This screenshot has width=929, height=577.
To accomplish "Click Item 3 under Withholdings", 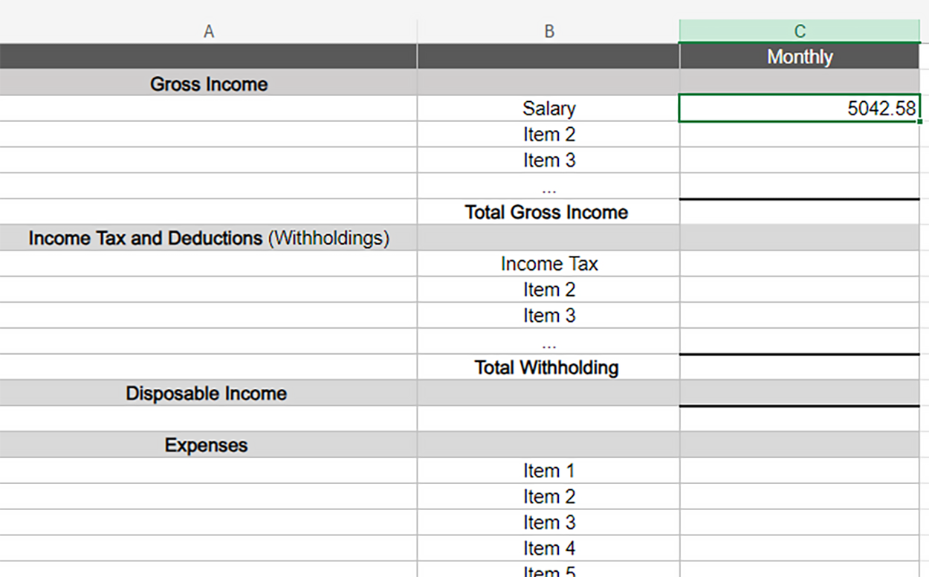I will coord(548,315).
